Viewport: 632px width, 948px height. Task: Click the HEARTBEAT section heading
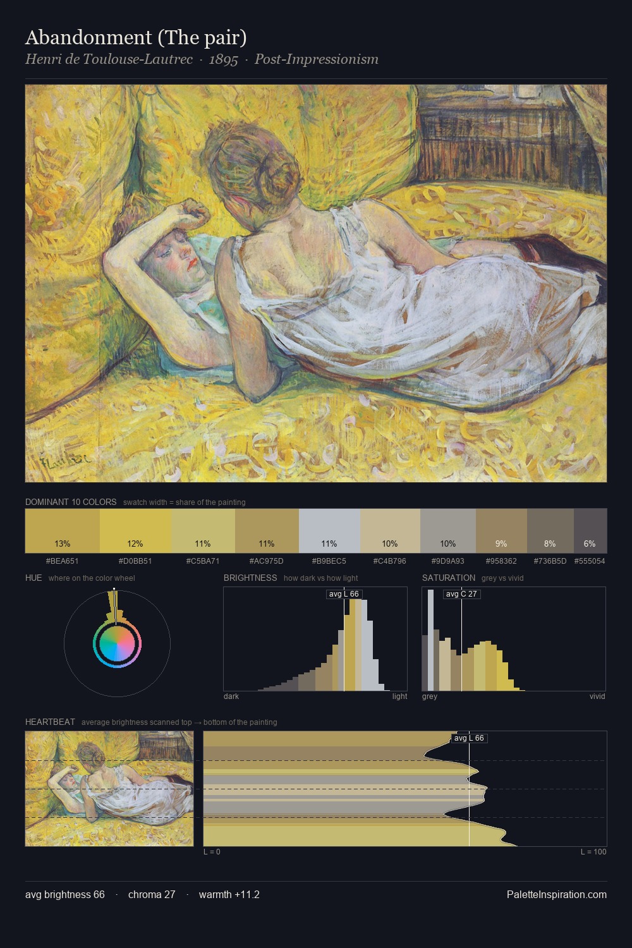(x=50, y=722)
